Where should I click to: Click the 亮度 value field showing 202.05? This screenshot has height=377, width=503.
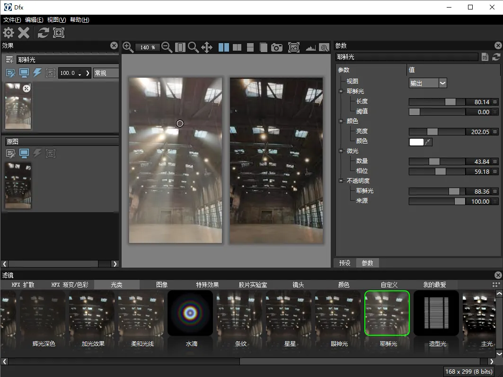coord(478,132)
